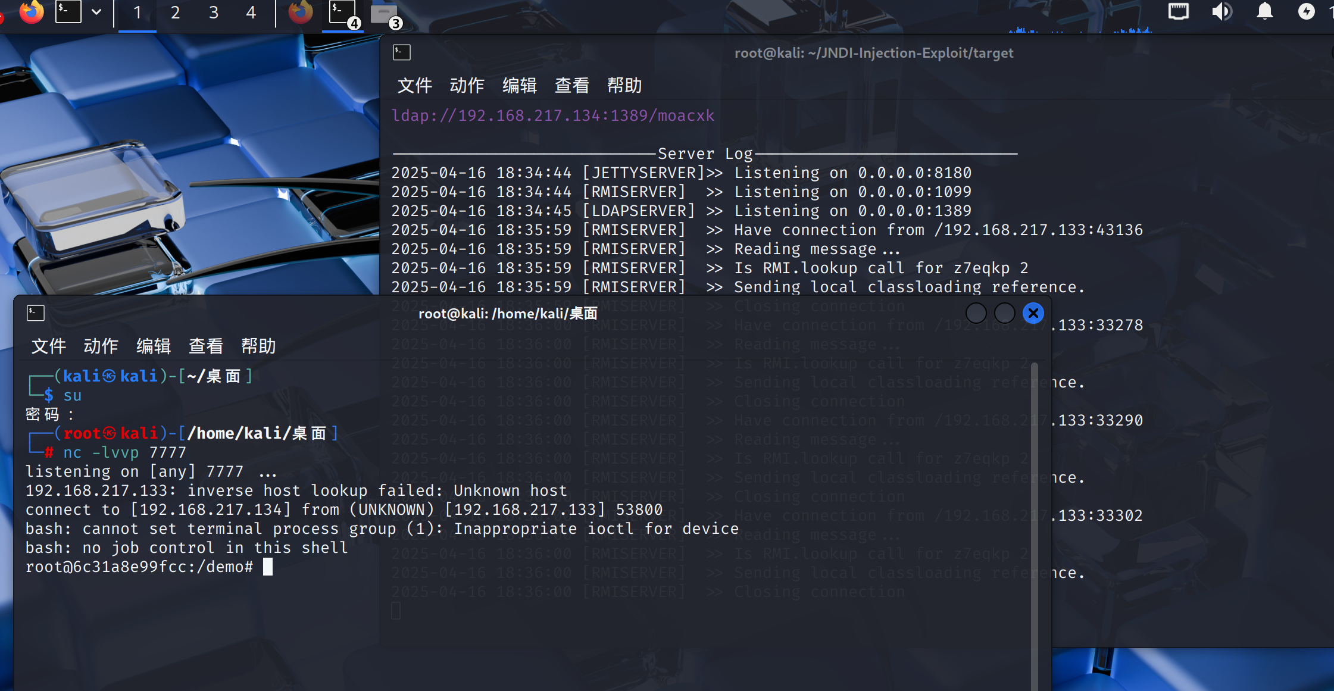Switch to workspace 4
Screen dimensions: 1334x691
coord(251,12)
